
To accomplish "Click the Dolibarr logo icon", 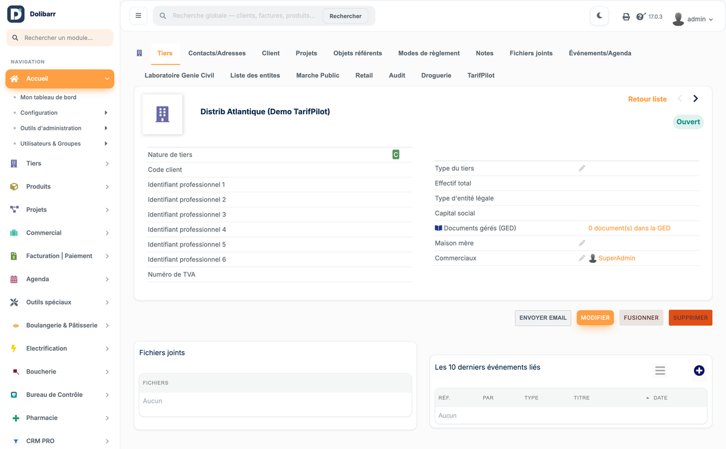I will pyautogui.click(x=16, y=14).
